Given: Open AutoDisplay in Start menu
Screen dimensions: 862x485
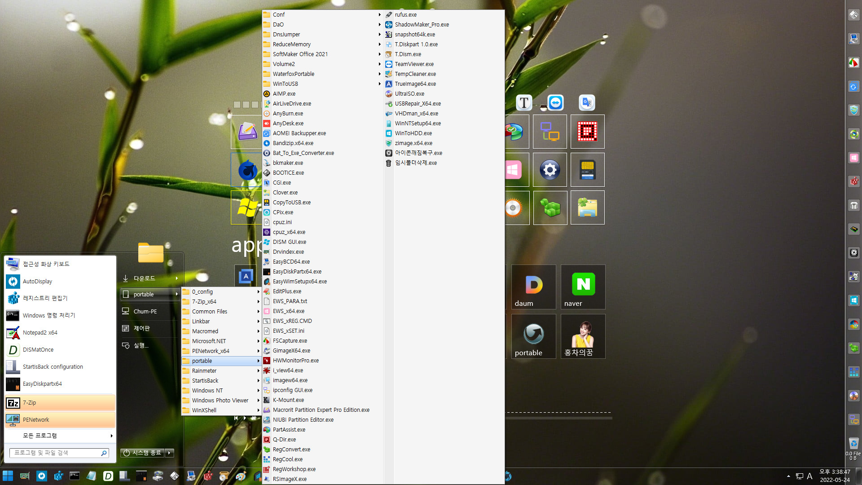Looking at the screenshot, I should click(x=60, y=281).
